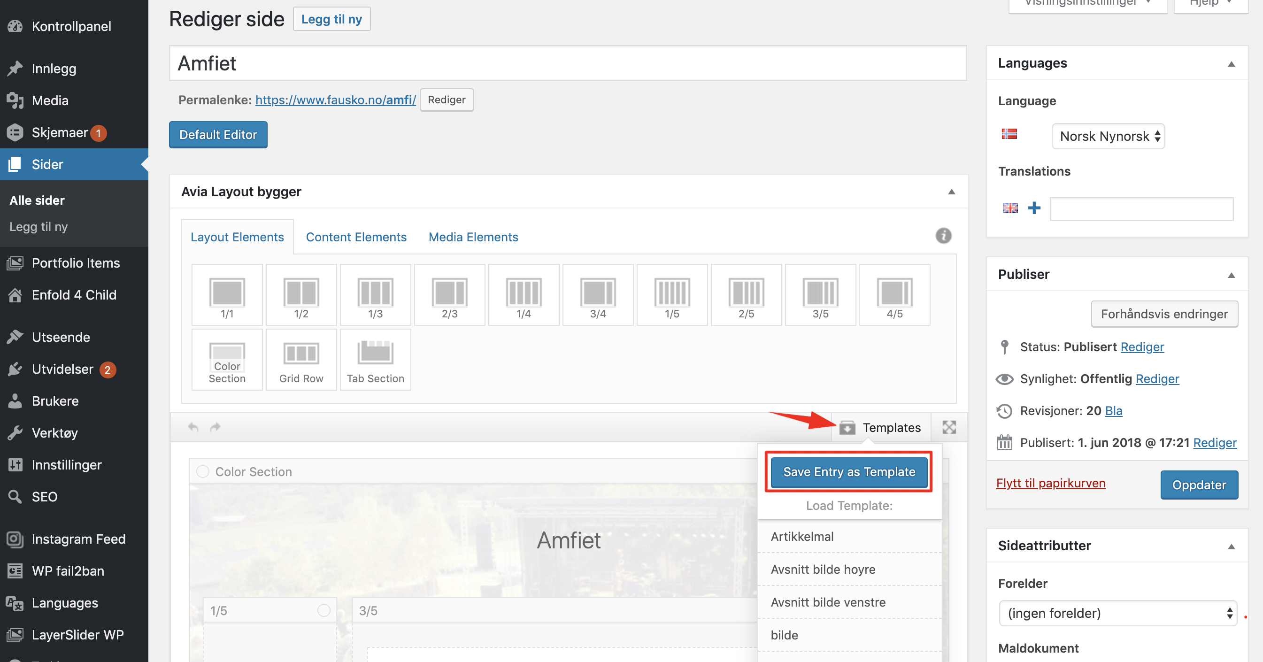This screenshot has width=1263, height=662.
Task: Open the Forelder parent page dropdown
Action: [x=1117, y=613]
